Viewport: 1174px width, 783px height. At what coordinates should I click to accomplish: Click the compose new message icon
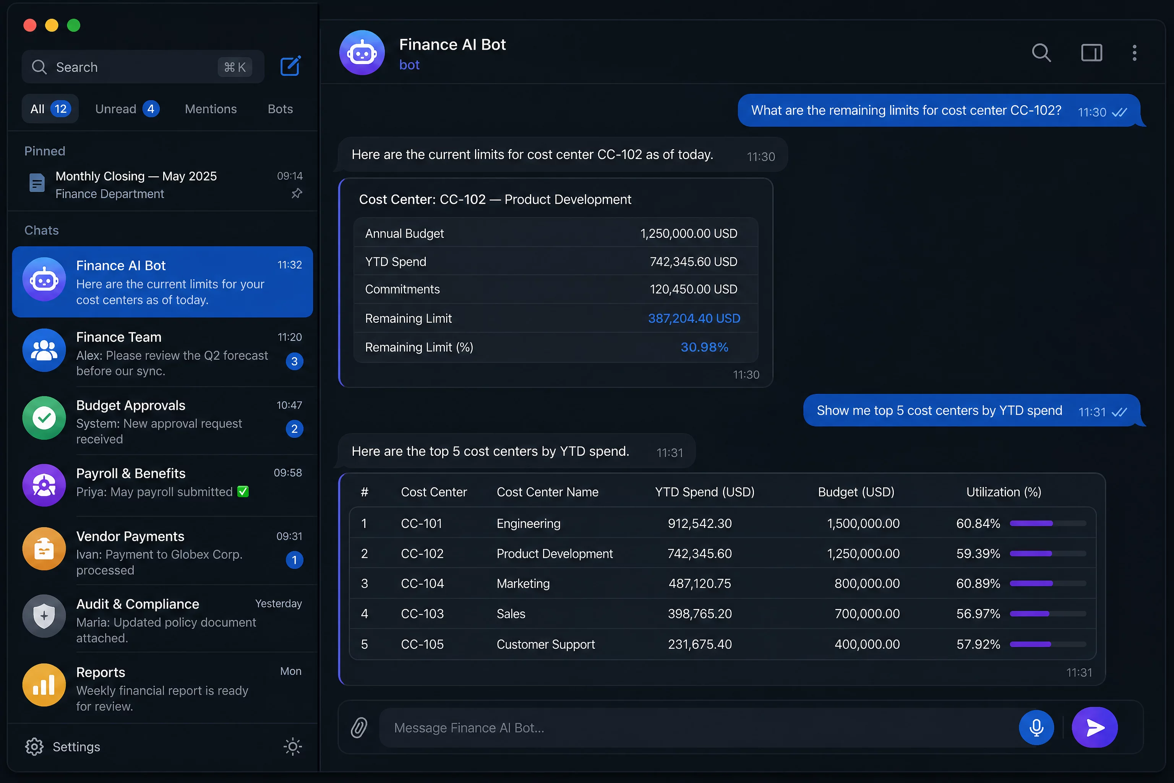[290, 66]
